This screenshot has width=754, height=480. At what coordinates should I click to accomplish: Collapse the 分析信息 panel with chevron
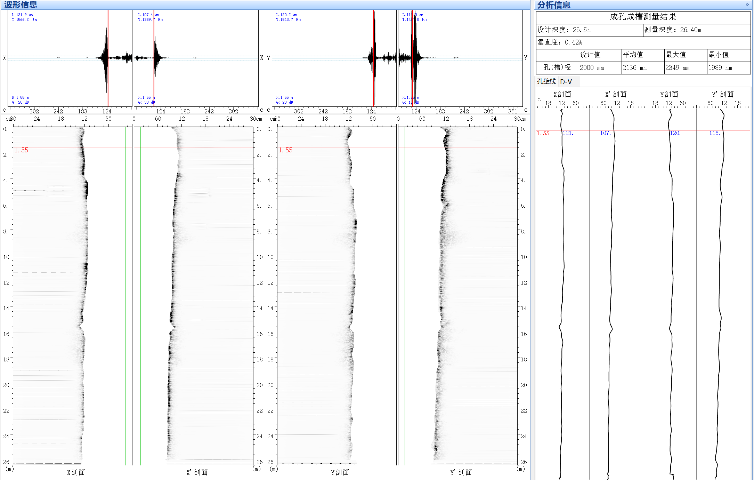[x=747, y=5]
